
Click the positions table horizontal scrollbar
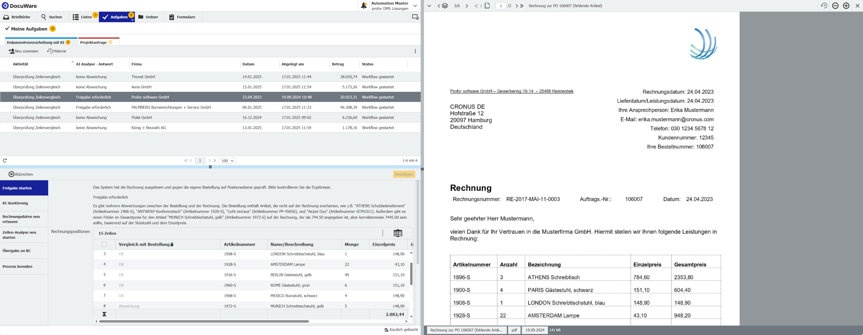204,322
